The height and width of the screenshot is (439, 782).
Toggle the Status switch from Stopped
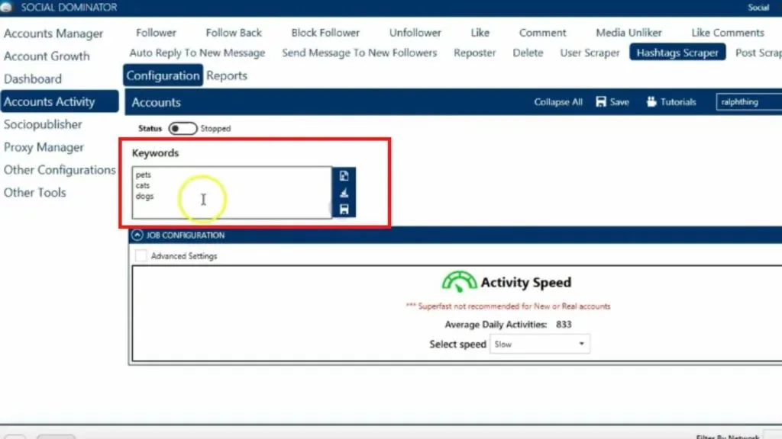pos(183,129)
